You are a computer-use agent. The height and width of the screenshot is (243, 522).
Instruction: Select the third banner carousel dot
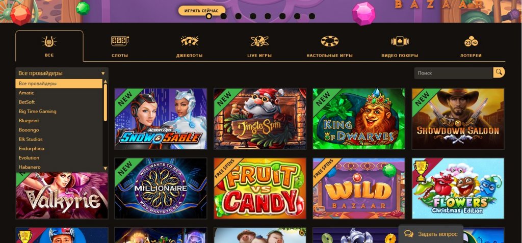pyautogui.click(x=238, y=16)
